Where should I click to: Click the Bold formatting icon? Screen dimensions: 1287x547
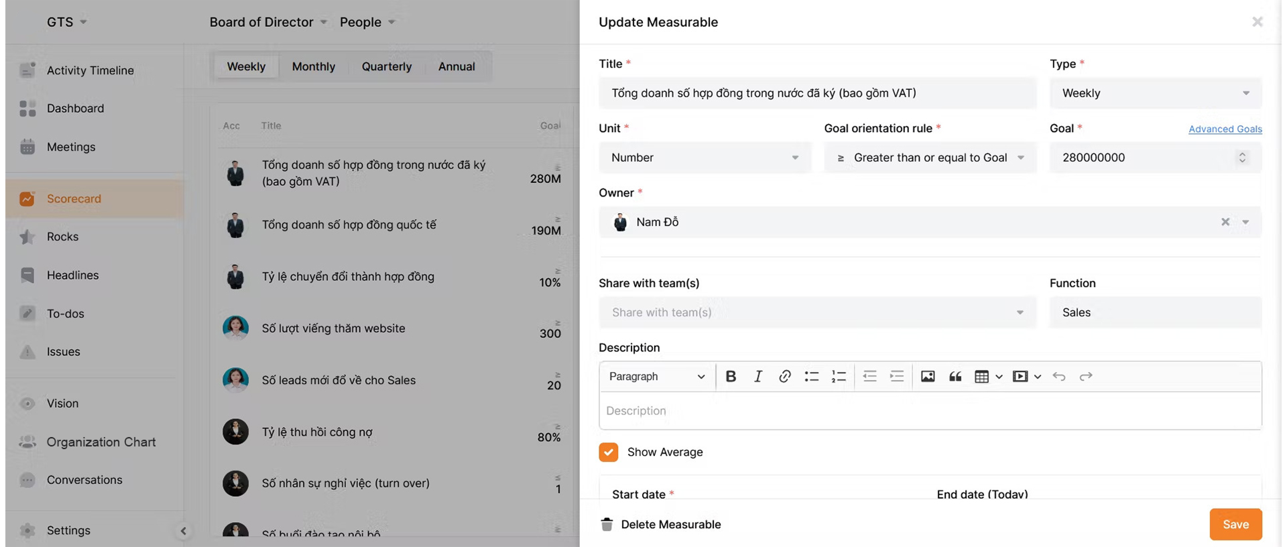pos(730,376)
